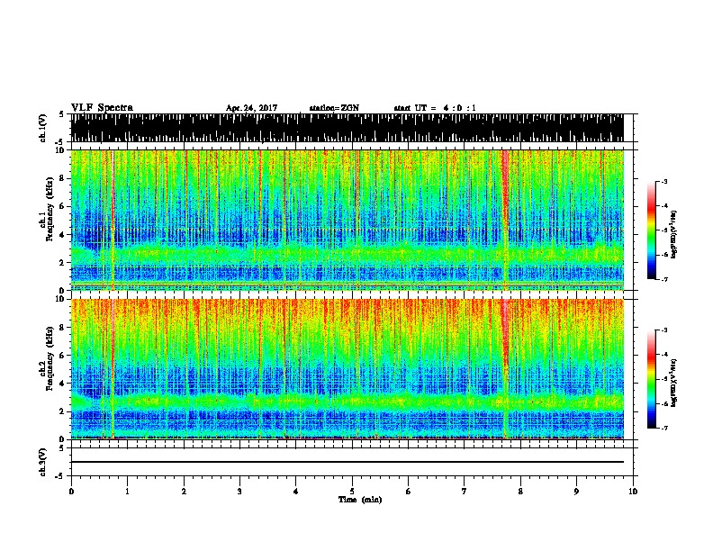
Task: Click the ch.1 color scale log(PSD) unit label
Action: (674, 234)
